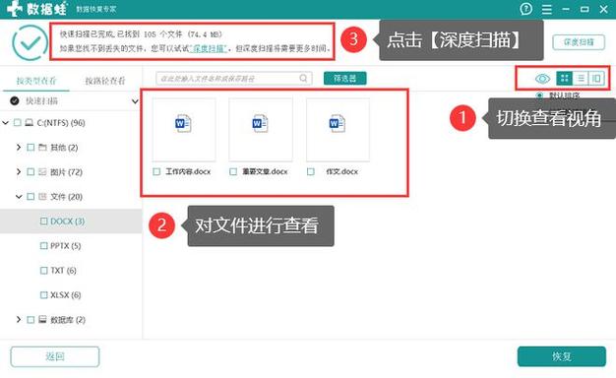Check the 重要文章.docx checkbox
The width and height of the screenshot is (616, 378).
pyautogui.click(x=233, y=171)
